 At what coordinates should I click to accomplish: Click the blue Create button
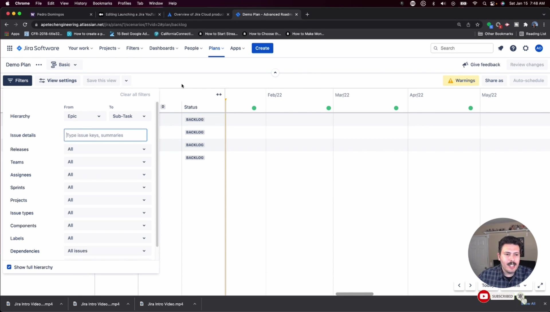point(262,48)
